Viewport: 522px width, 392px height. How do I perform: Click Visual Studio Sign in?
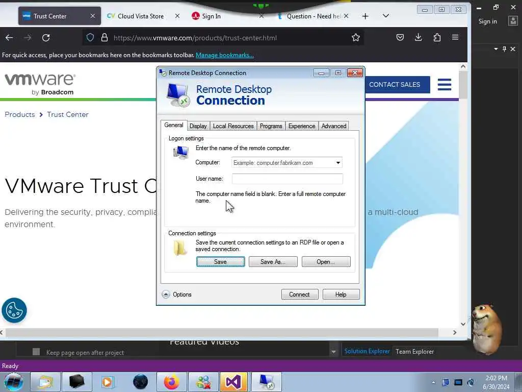coord(487,21)
